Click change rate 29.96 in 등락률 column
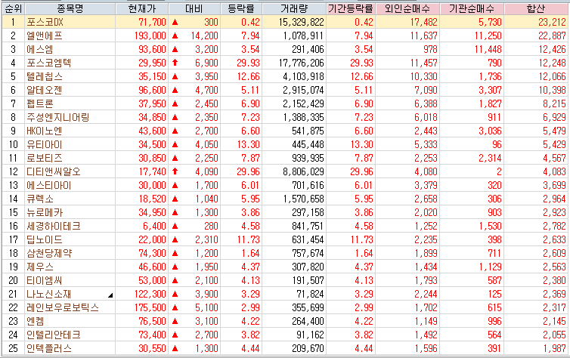 coord(248,171)
